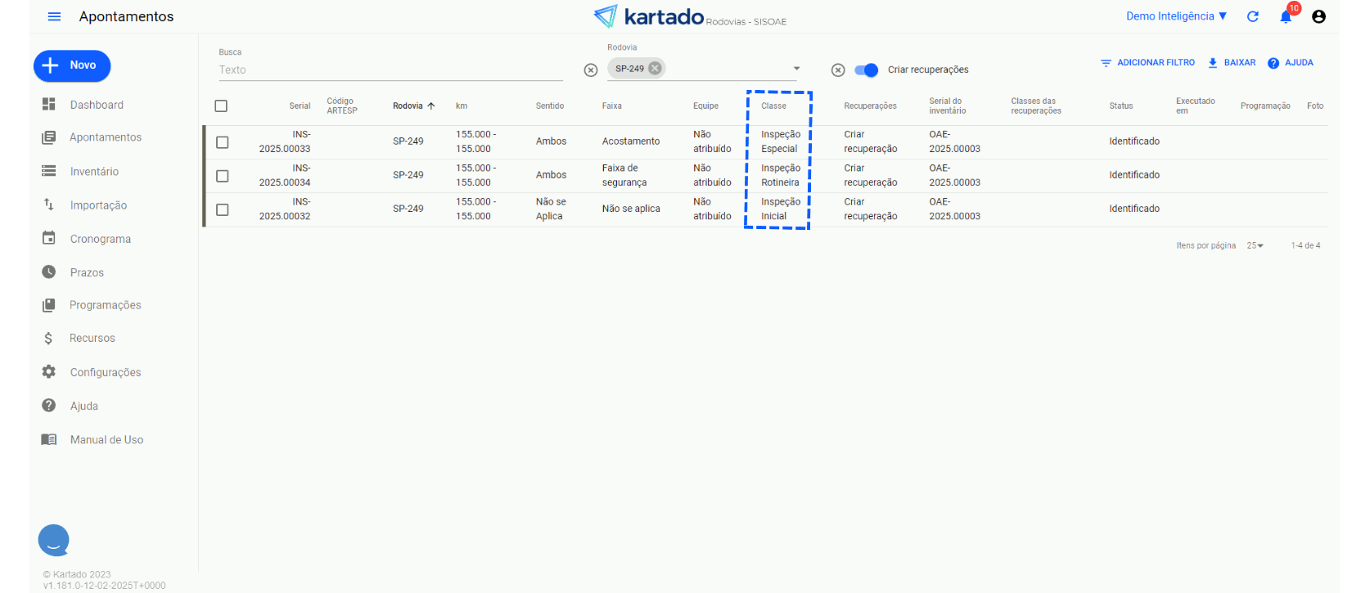Change items per page dropdown
The height and width of the screenshot is (593, 1370).
(1255, 245)
